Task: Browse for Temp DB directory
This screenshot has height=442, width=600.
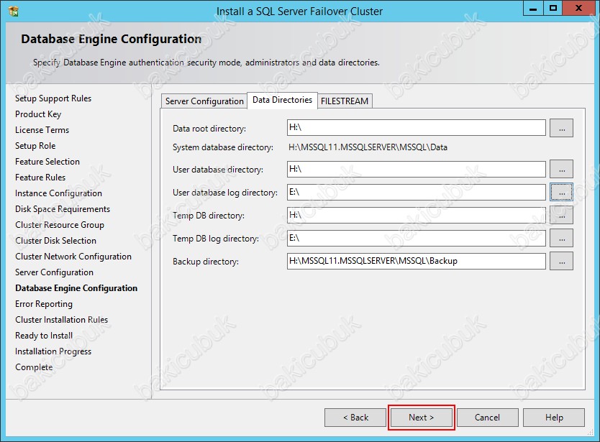Action: pos(561,215)
